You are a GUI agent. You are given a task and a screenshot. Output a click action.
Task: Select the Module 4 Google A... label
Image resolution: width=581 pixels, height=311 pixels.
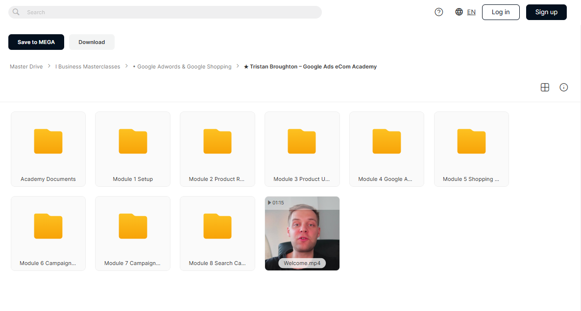tap(385, 179)
